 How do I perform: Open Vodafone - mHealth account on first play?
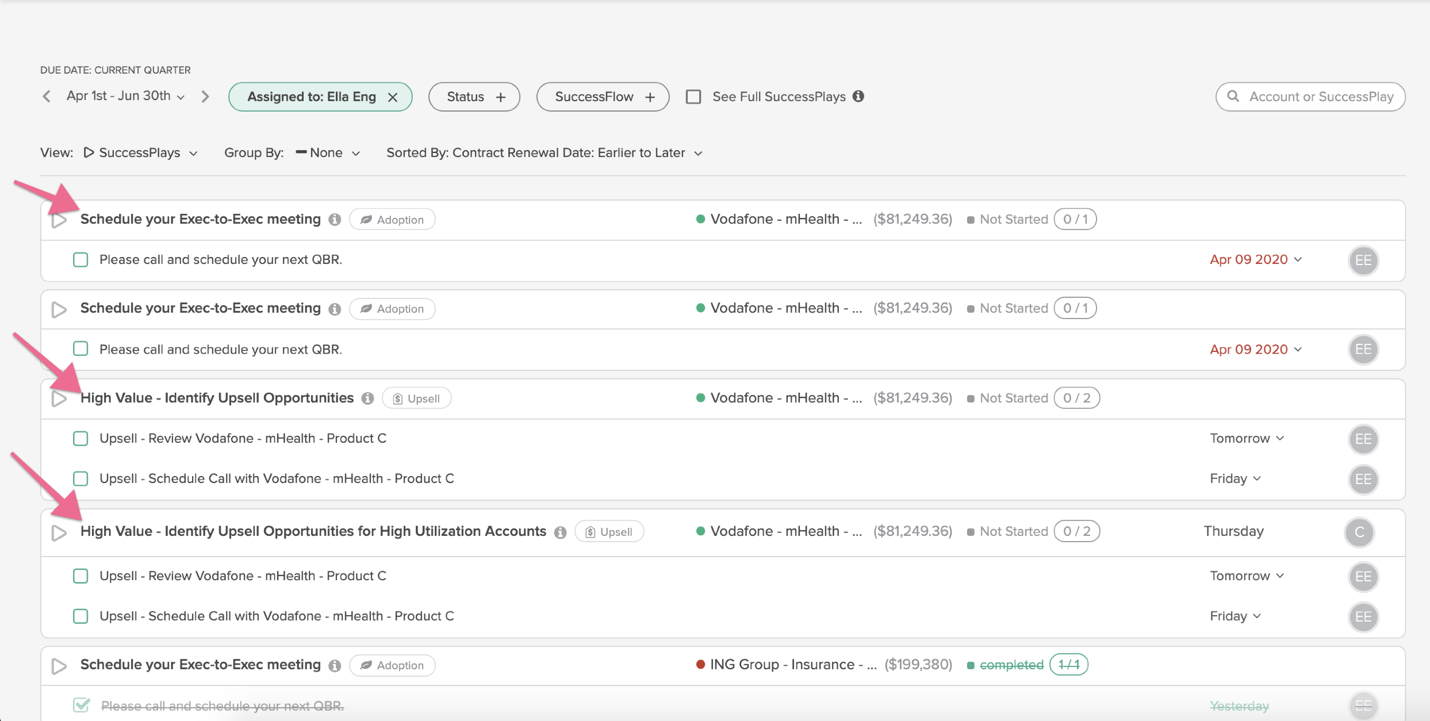(x=786, y=219)
